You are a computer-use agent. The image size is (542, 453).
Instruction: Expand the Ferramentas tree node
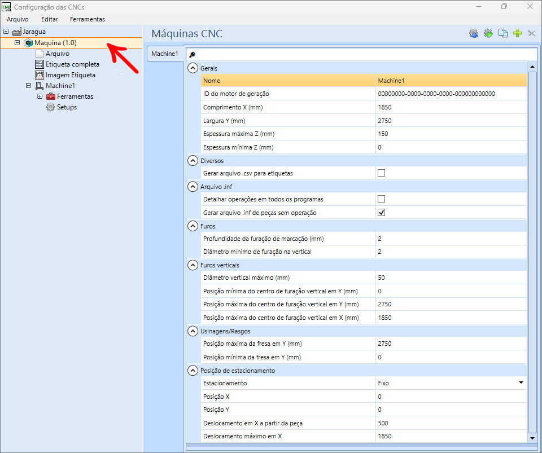[40, 96]
